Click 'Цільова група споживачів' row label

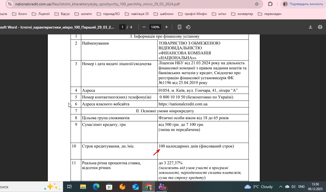(106, 118)
